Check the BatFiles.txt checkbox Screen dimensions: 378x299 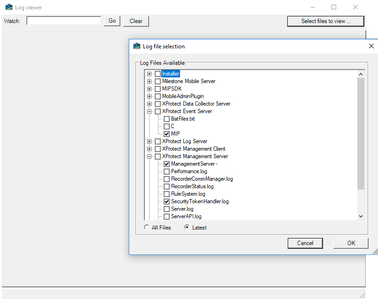click(x=166, y=119)
